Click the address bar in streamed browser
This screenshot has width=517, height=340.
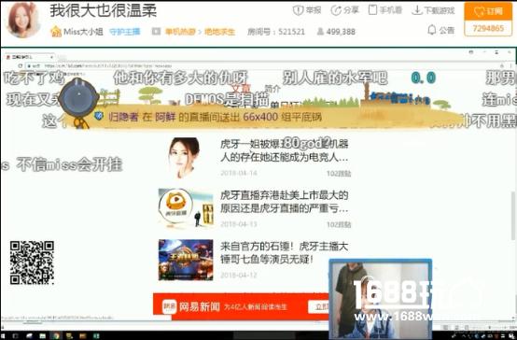pos(264,65)
